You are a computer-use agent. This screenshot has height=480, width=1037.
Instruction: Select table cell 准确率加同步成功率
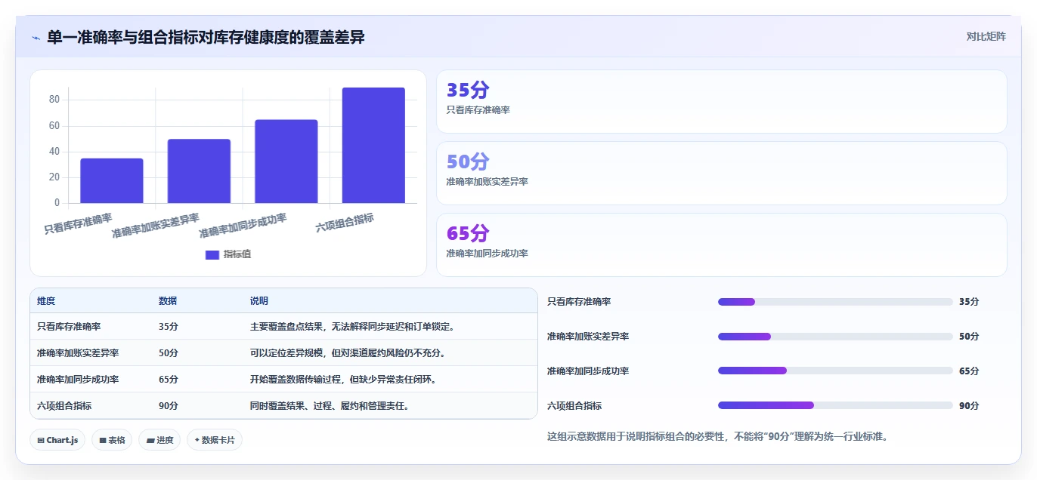coord(78,380)
